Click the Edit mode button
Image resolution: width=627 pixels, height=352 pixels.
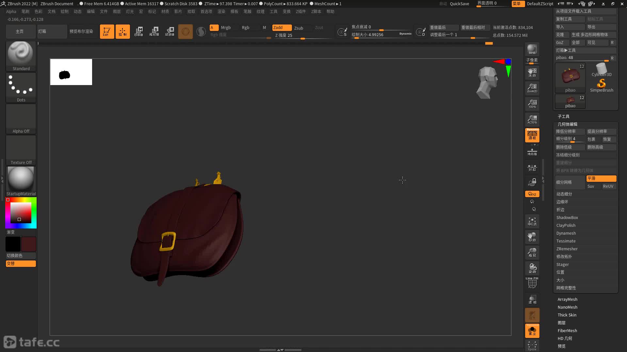[107, 31]
